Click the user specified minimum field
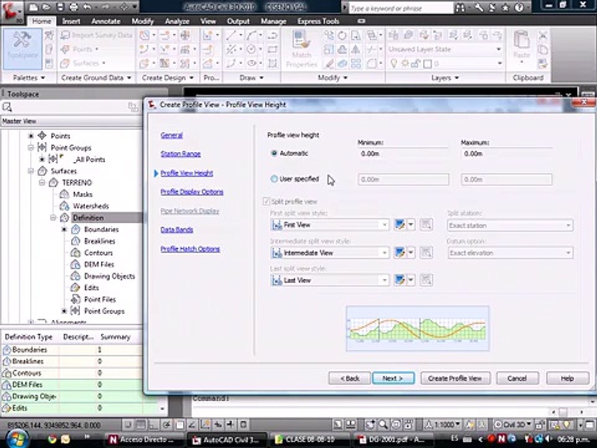 coord(403,179)
